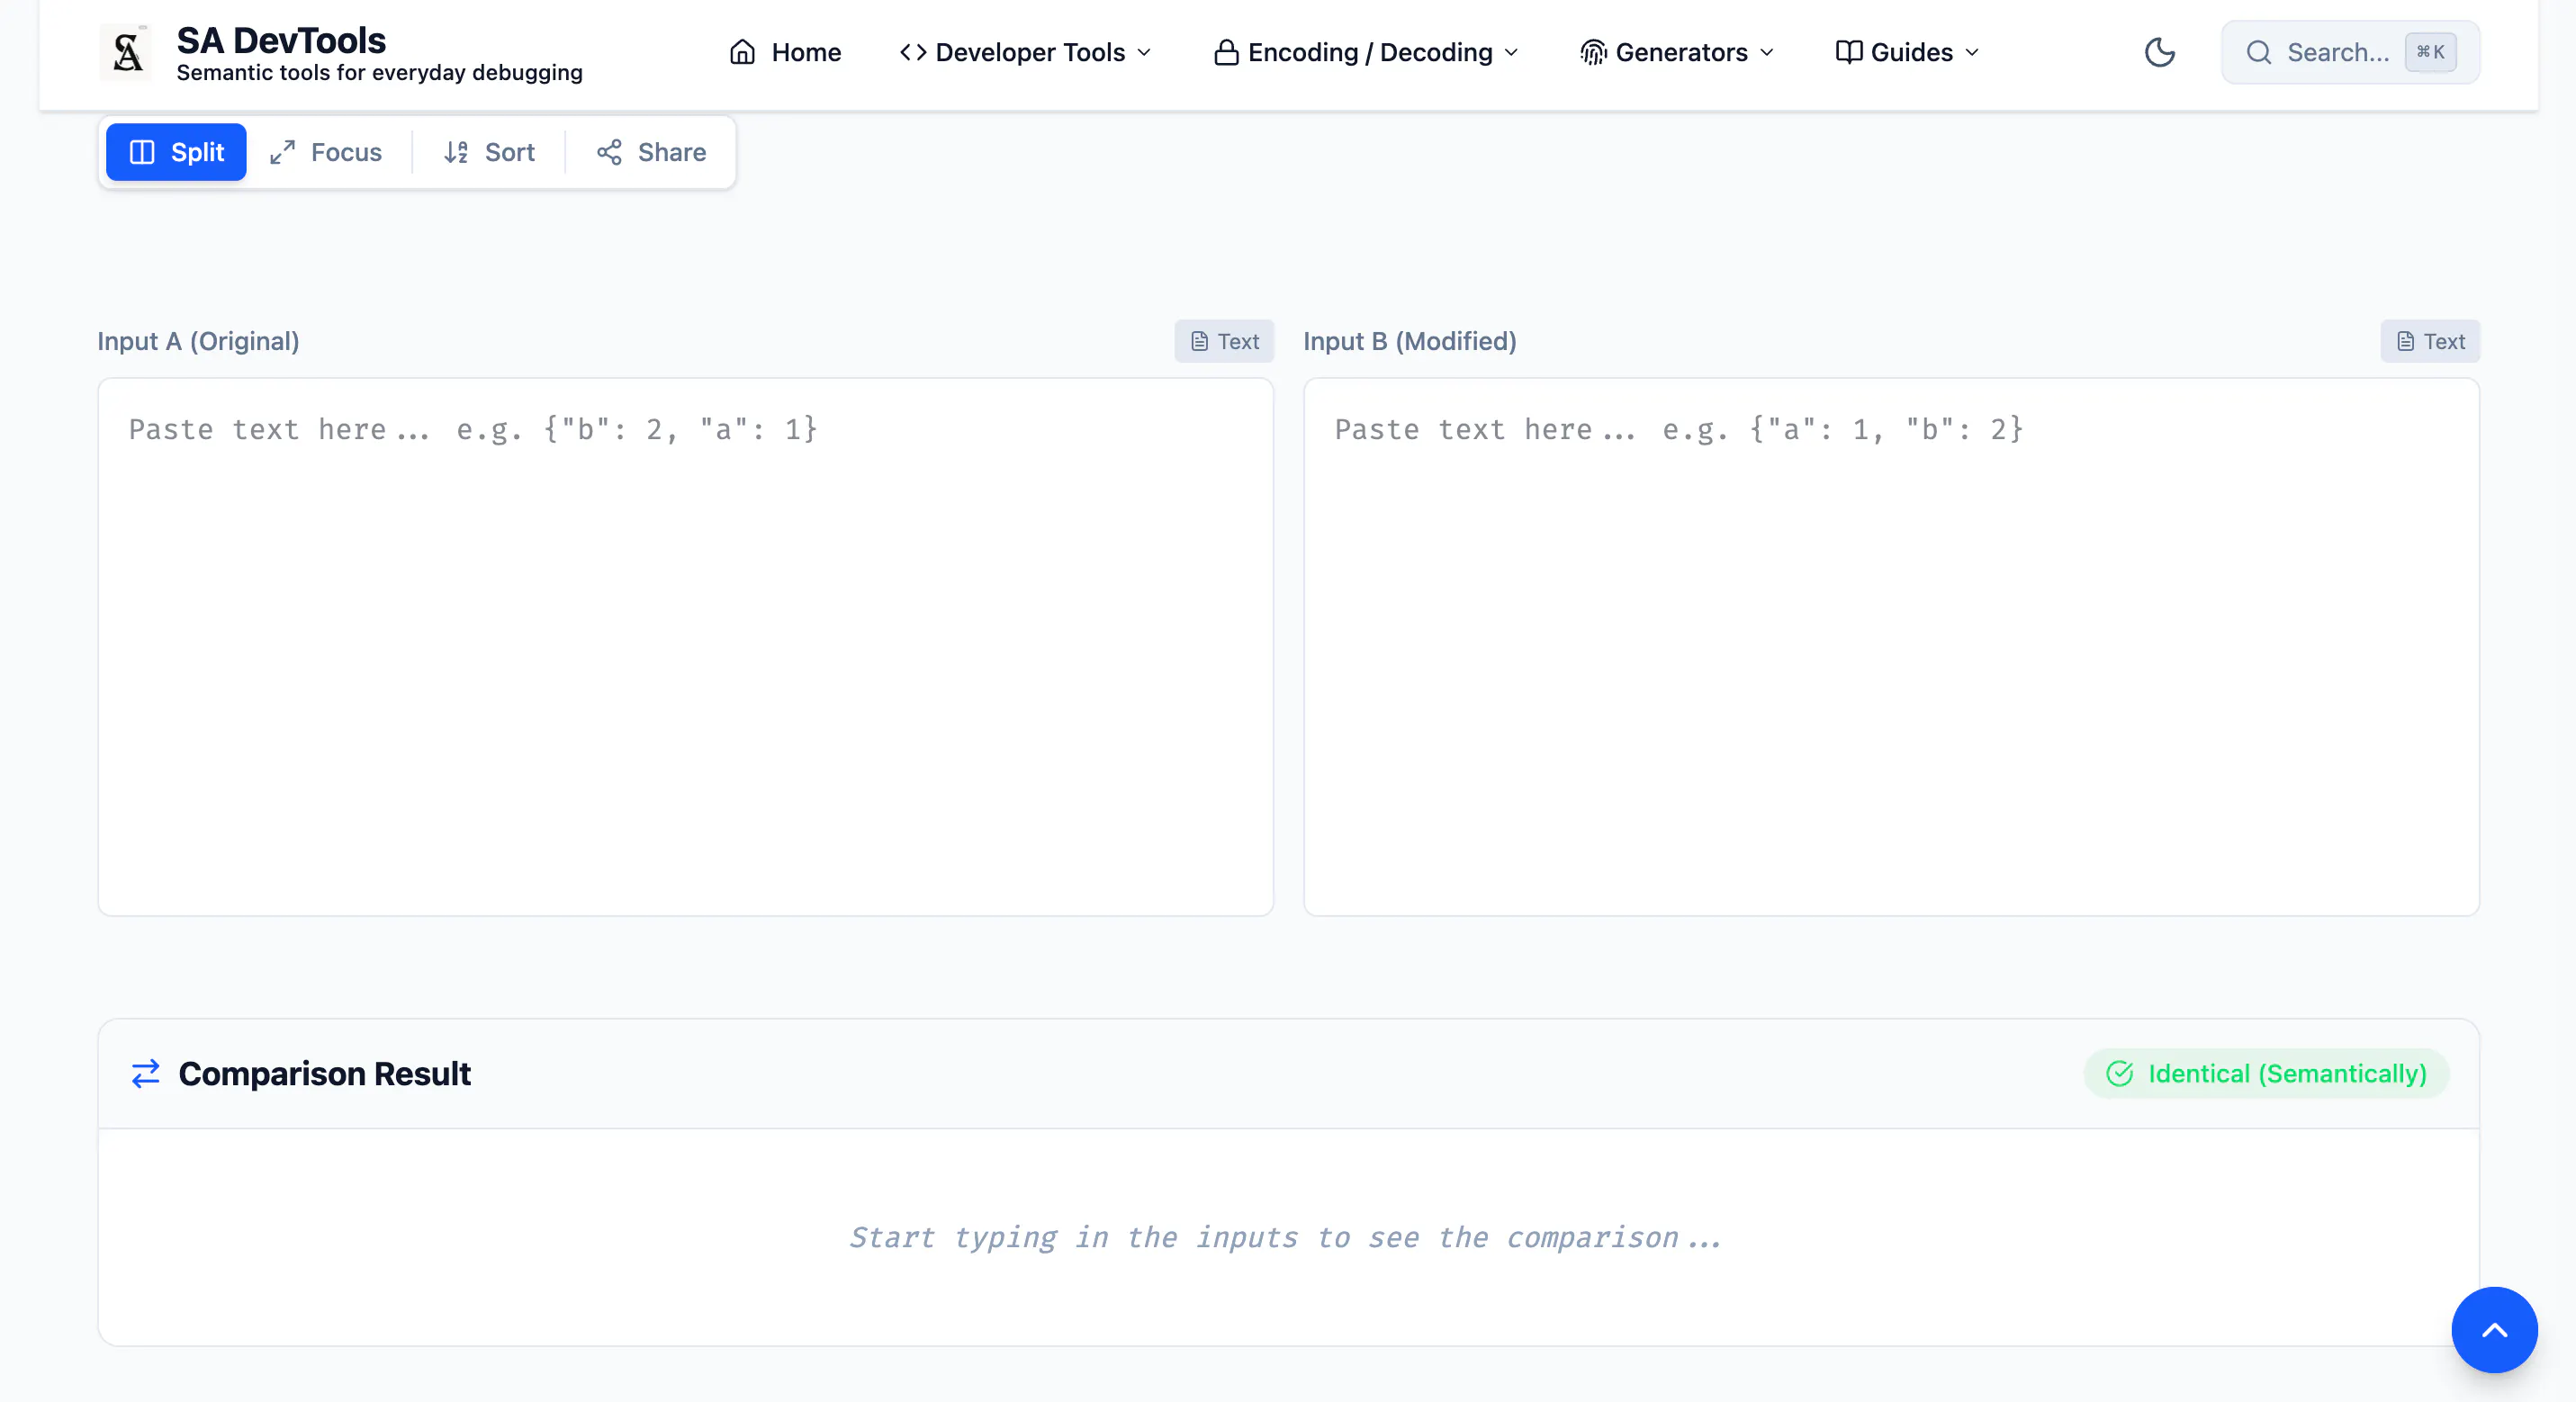Click the Text format button for Input B
Image resolution: width=2576 pixels, height=1402 pixels.
coord(2430,341)
